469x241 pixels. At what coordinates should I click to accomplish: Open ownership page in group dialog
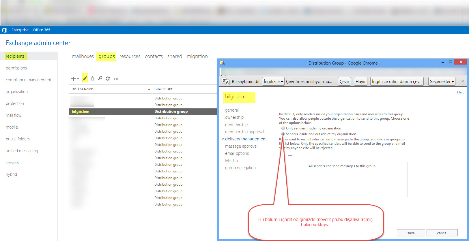click(234, 117)
